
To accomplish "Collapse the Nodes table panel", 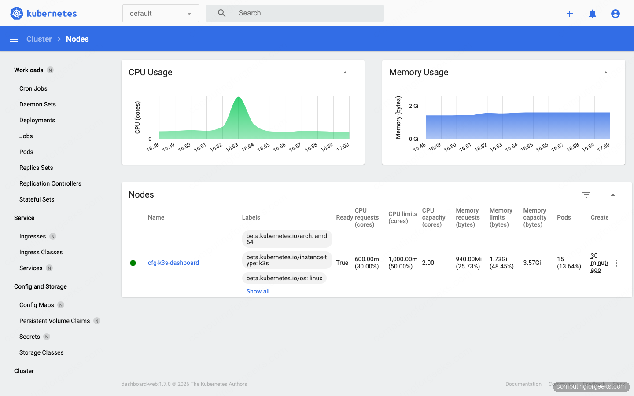I will [613, 194].
